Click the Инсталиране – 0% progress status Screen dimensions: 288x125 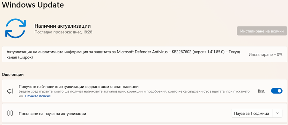pos(265,54)
